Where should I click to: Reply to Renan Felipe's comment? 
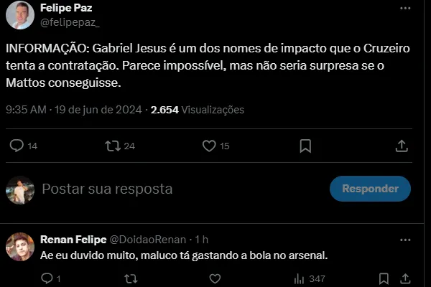[x=47, y=278]
